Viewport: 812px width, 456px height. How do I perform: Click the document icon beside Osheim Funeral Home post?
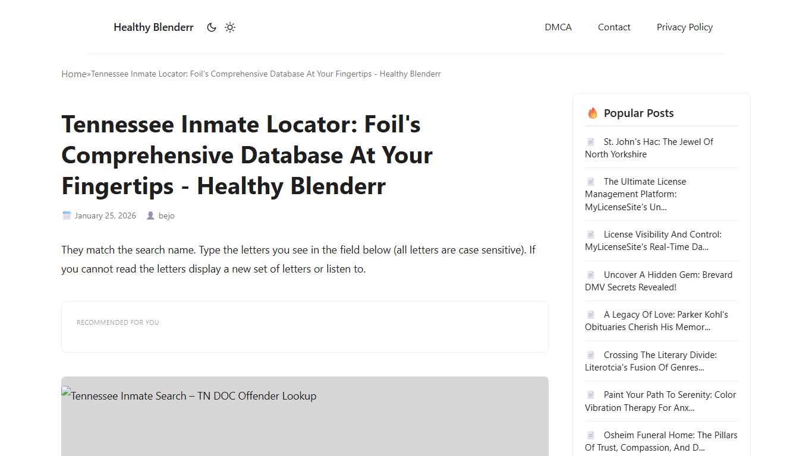590,435
